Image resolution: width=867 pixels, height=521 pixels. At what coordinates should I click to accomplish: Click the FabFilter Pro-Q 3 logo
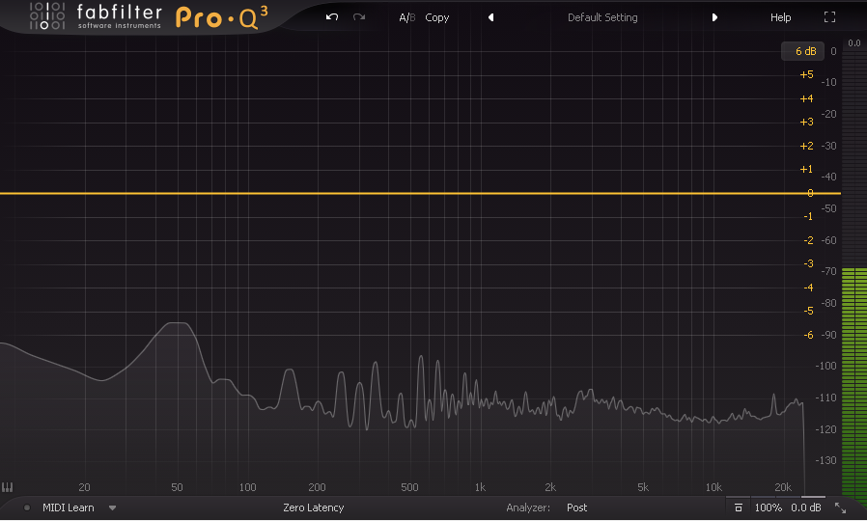coord(150,16)
